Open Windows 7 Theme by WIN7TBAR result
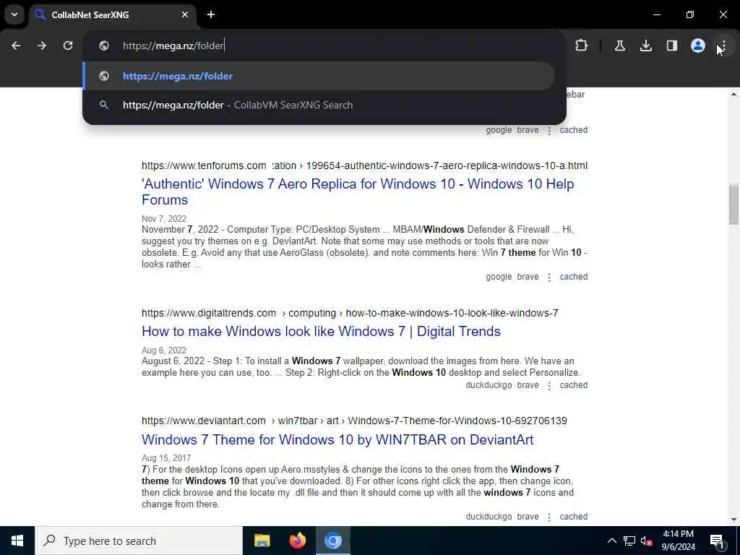This screenshot has height=555, width=740. pos(337,439)
